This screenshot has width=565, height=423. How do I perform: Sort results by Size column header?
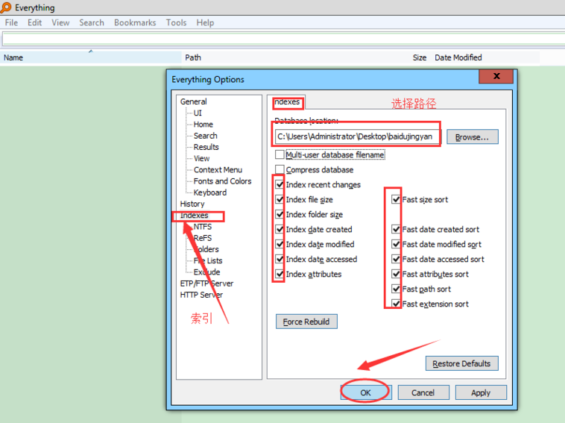point(420,57)
